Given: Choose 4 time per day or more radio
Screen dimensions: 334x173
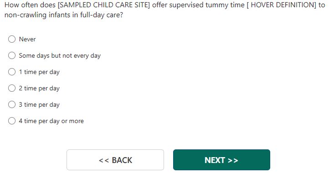Looking at the screenshot, I should pos(12,121).
